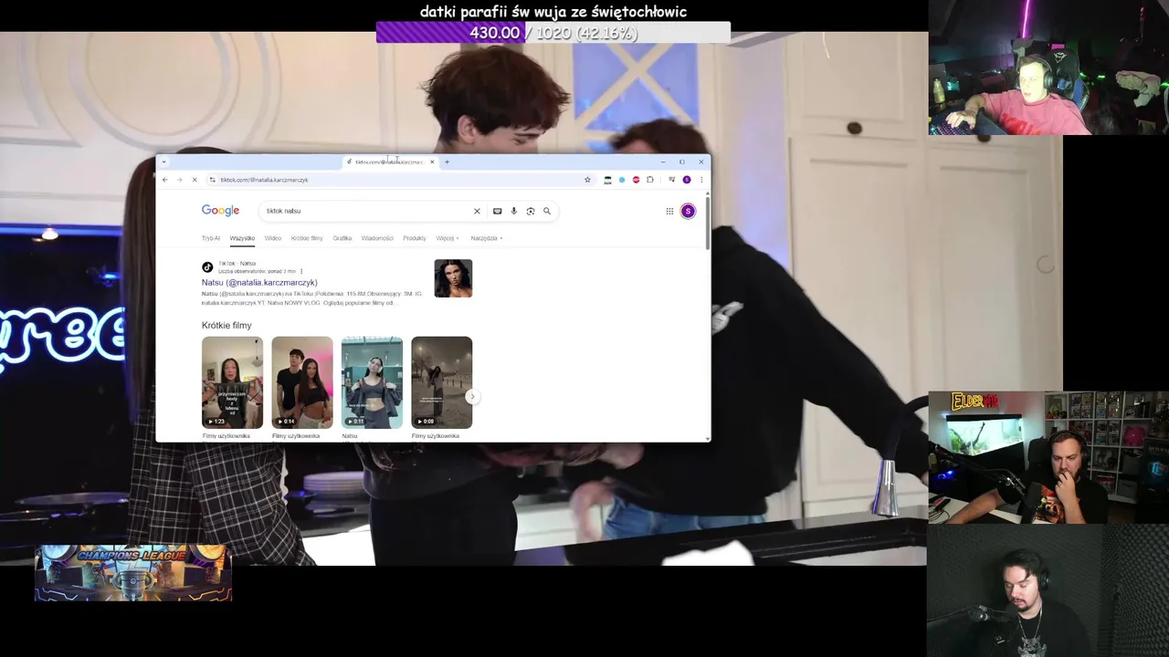Open the media control icon in toolbar
The height and width of the screenshot is (657, 1169).
point(672,180)
